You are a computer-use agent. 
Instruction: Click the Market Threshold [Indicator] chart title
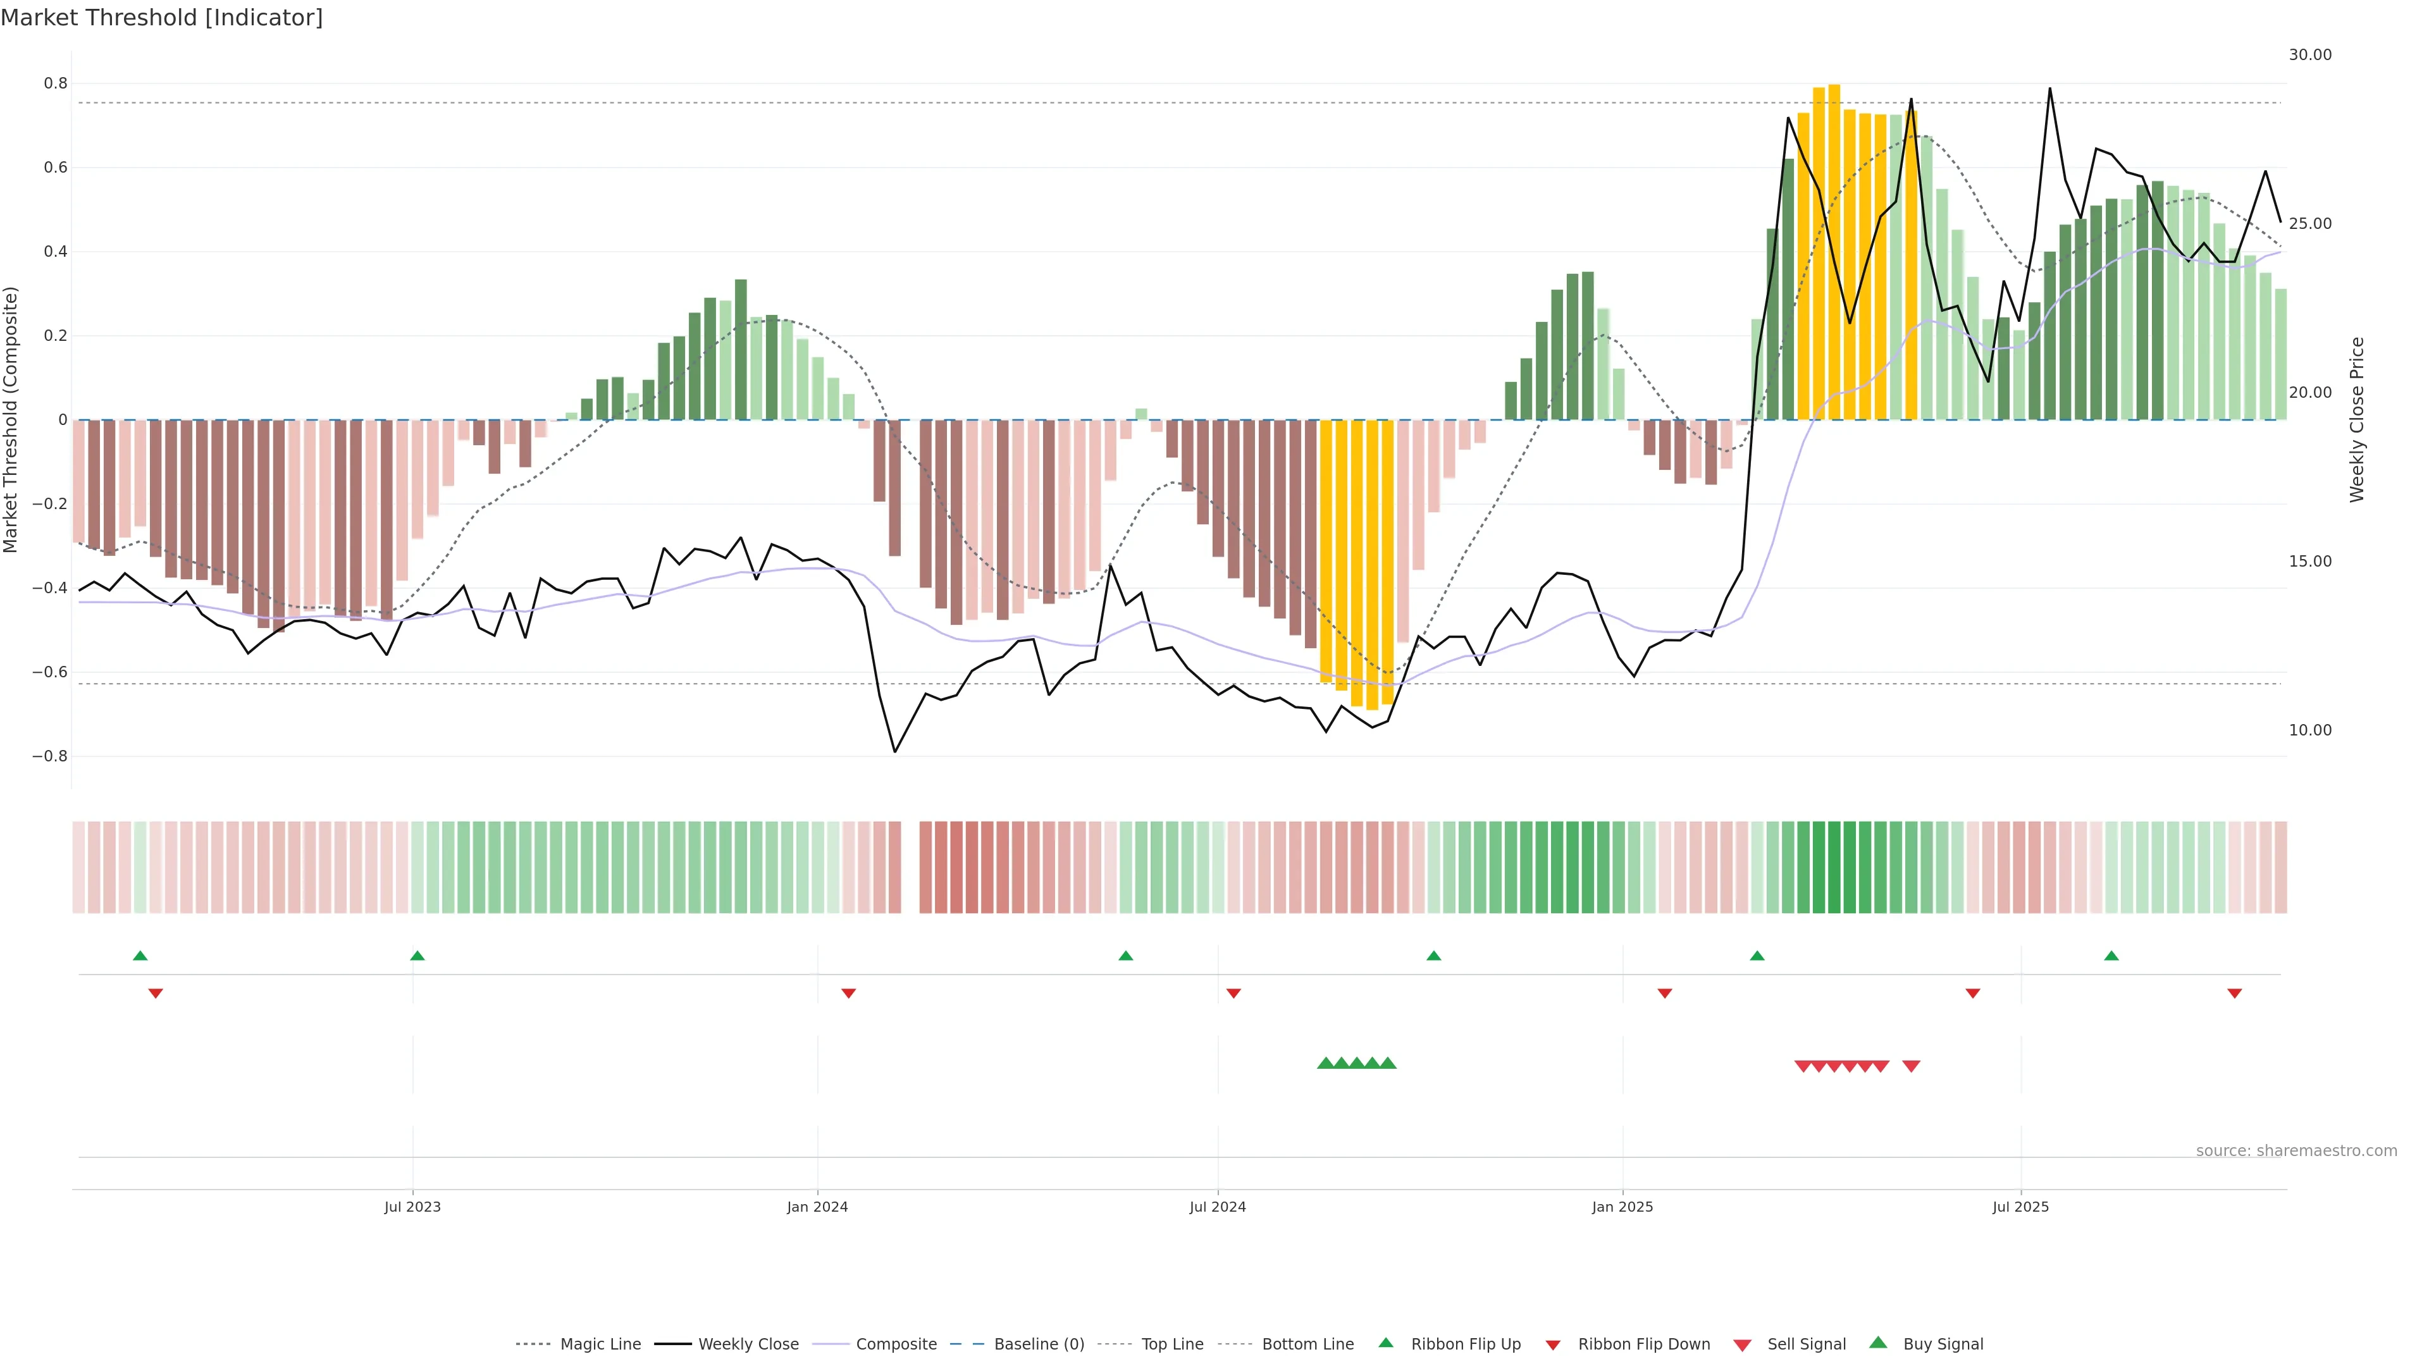161,18
